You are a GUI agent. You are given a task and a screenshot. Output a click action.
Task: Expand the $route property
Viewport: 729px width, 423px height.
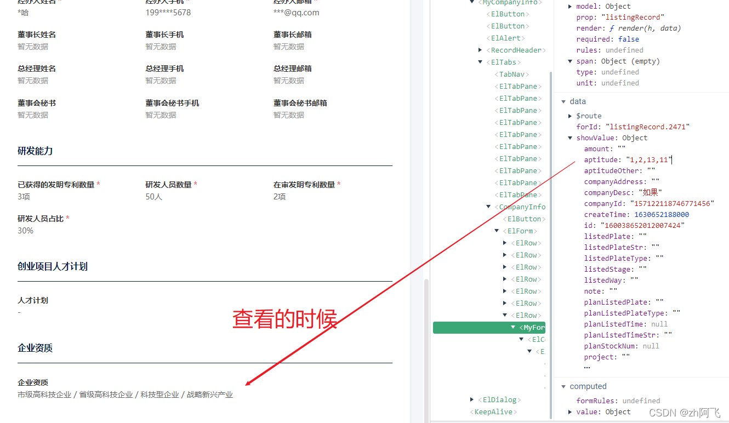571,116
